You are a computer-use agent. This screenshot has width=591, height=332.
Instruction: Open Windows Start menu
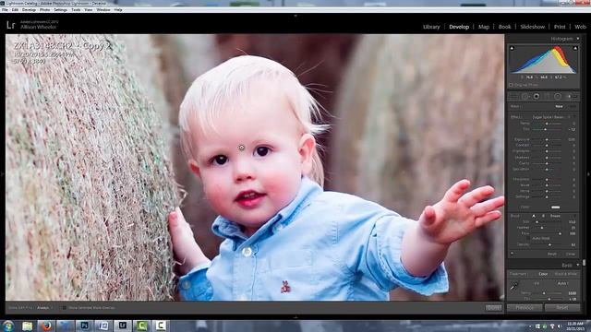(8, 326)
